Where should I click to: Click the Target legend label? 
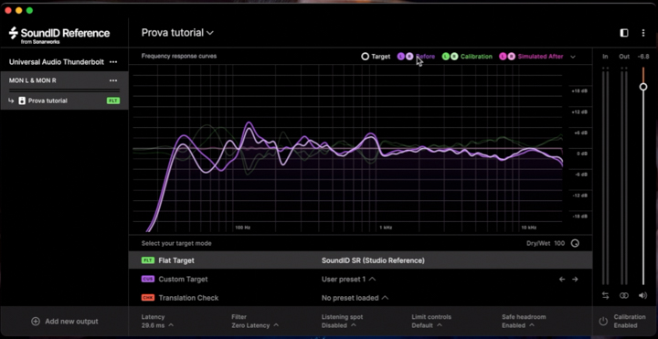pyautogui.click(x=380, y=57)
